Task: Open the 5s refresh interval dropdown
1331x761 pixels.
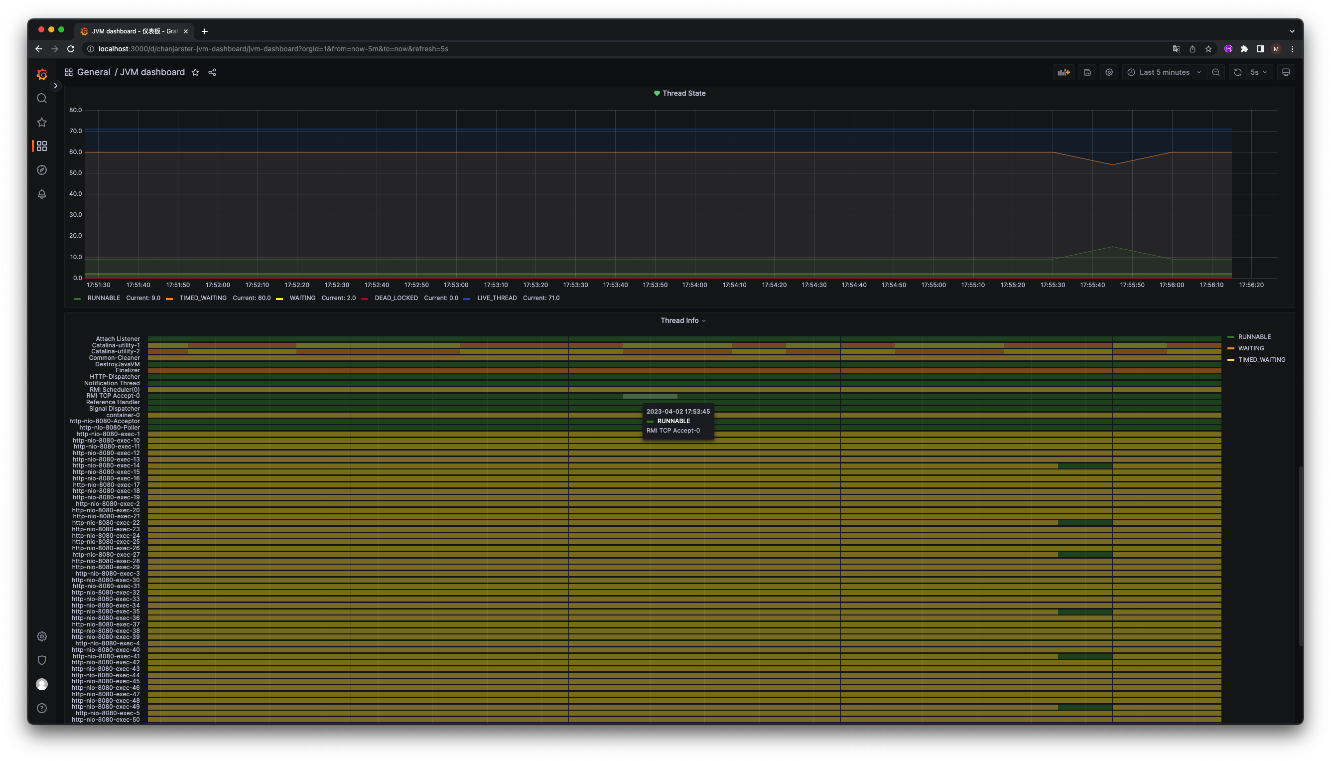Action: (x=1258, y=72)
